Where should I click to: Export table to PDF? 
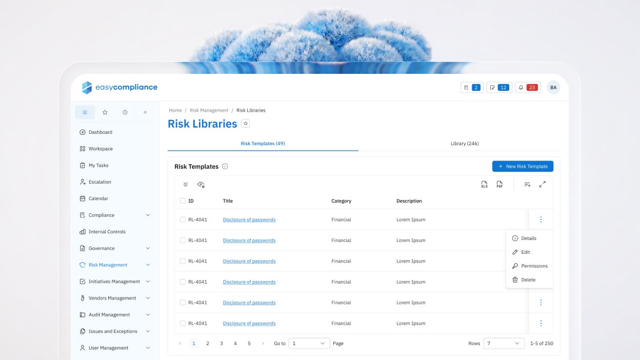click(x=499, y=185)
